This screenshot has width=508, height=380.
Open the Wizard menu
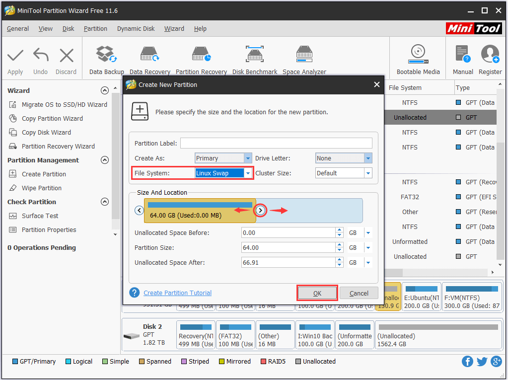174,28
